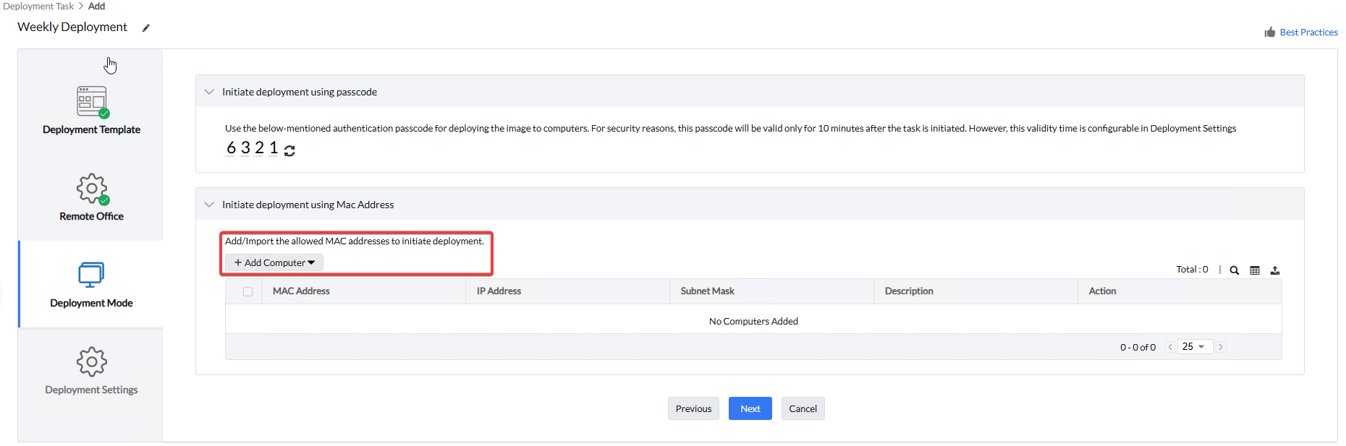Click Deployment Task in the breadcrumb
The image size is (1346, 446).
(x=38, y=7)
